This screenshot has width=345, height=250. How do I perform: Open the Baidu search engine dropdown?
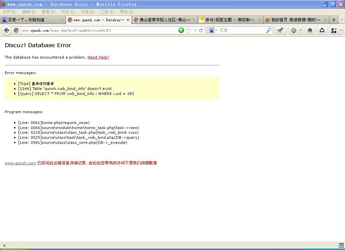[x=213, y=30]
